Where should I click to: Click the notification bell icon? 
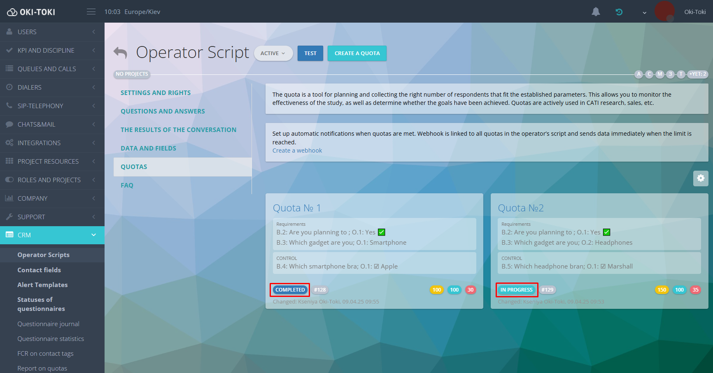[x=596, y=12]
